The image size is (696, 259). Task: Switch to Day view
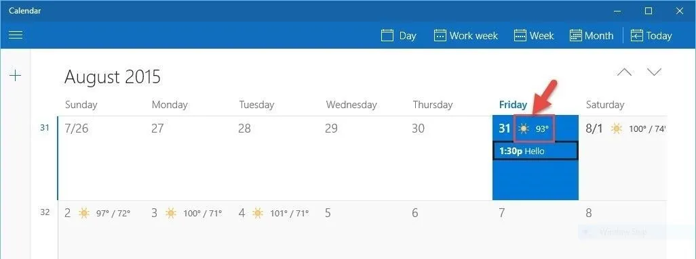pyautogui.click(x=399, y=35)
